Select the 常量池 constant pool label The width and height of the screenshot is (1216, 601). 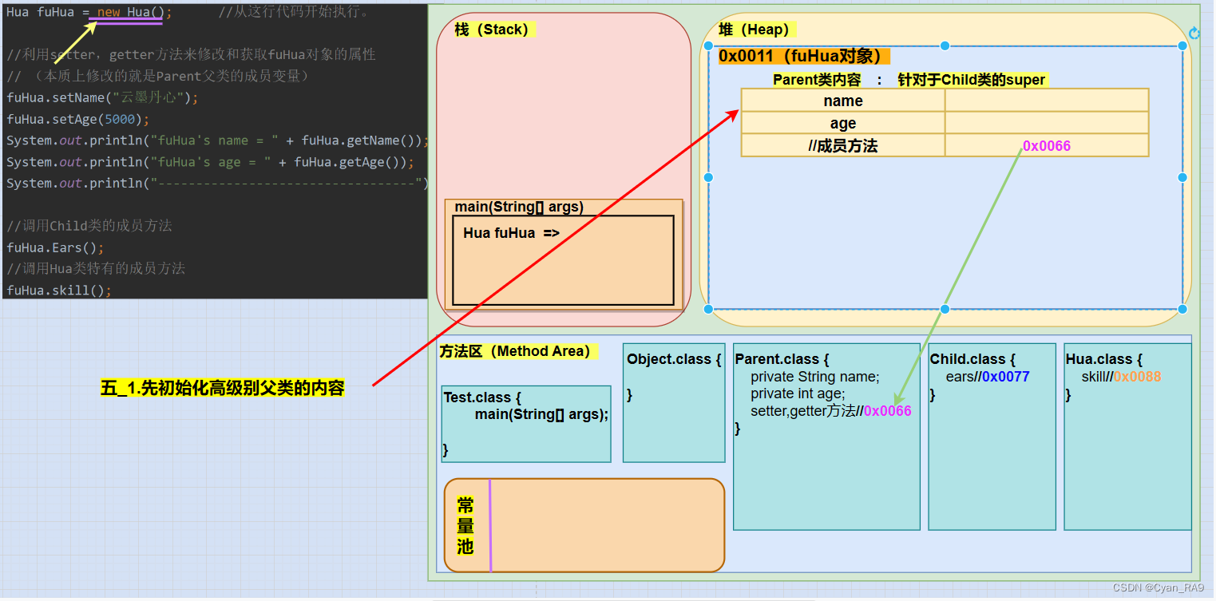pos(465,525)
